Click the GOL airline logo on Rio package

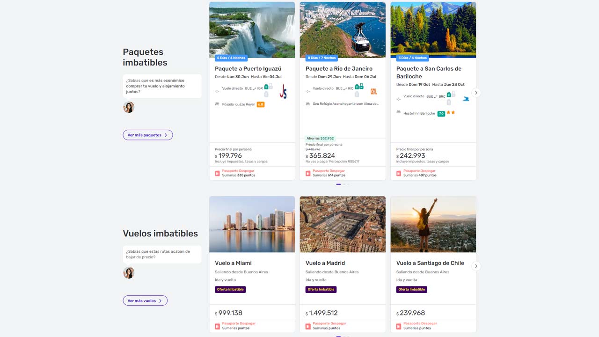pyautogui.click(x=373, y=92)
